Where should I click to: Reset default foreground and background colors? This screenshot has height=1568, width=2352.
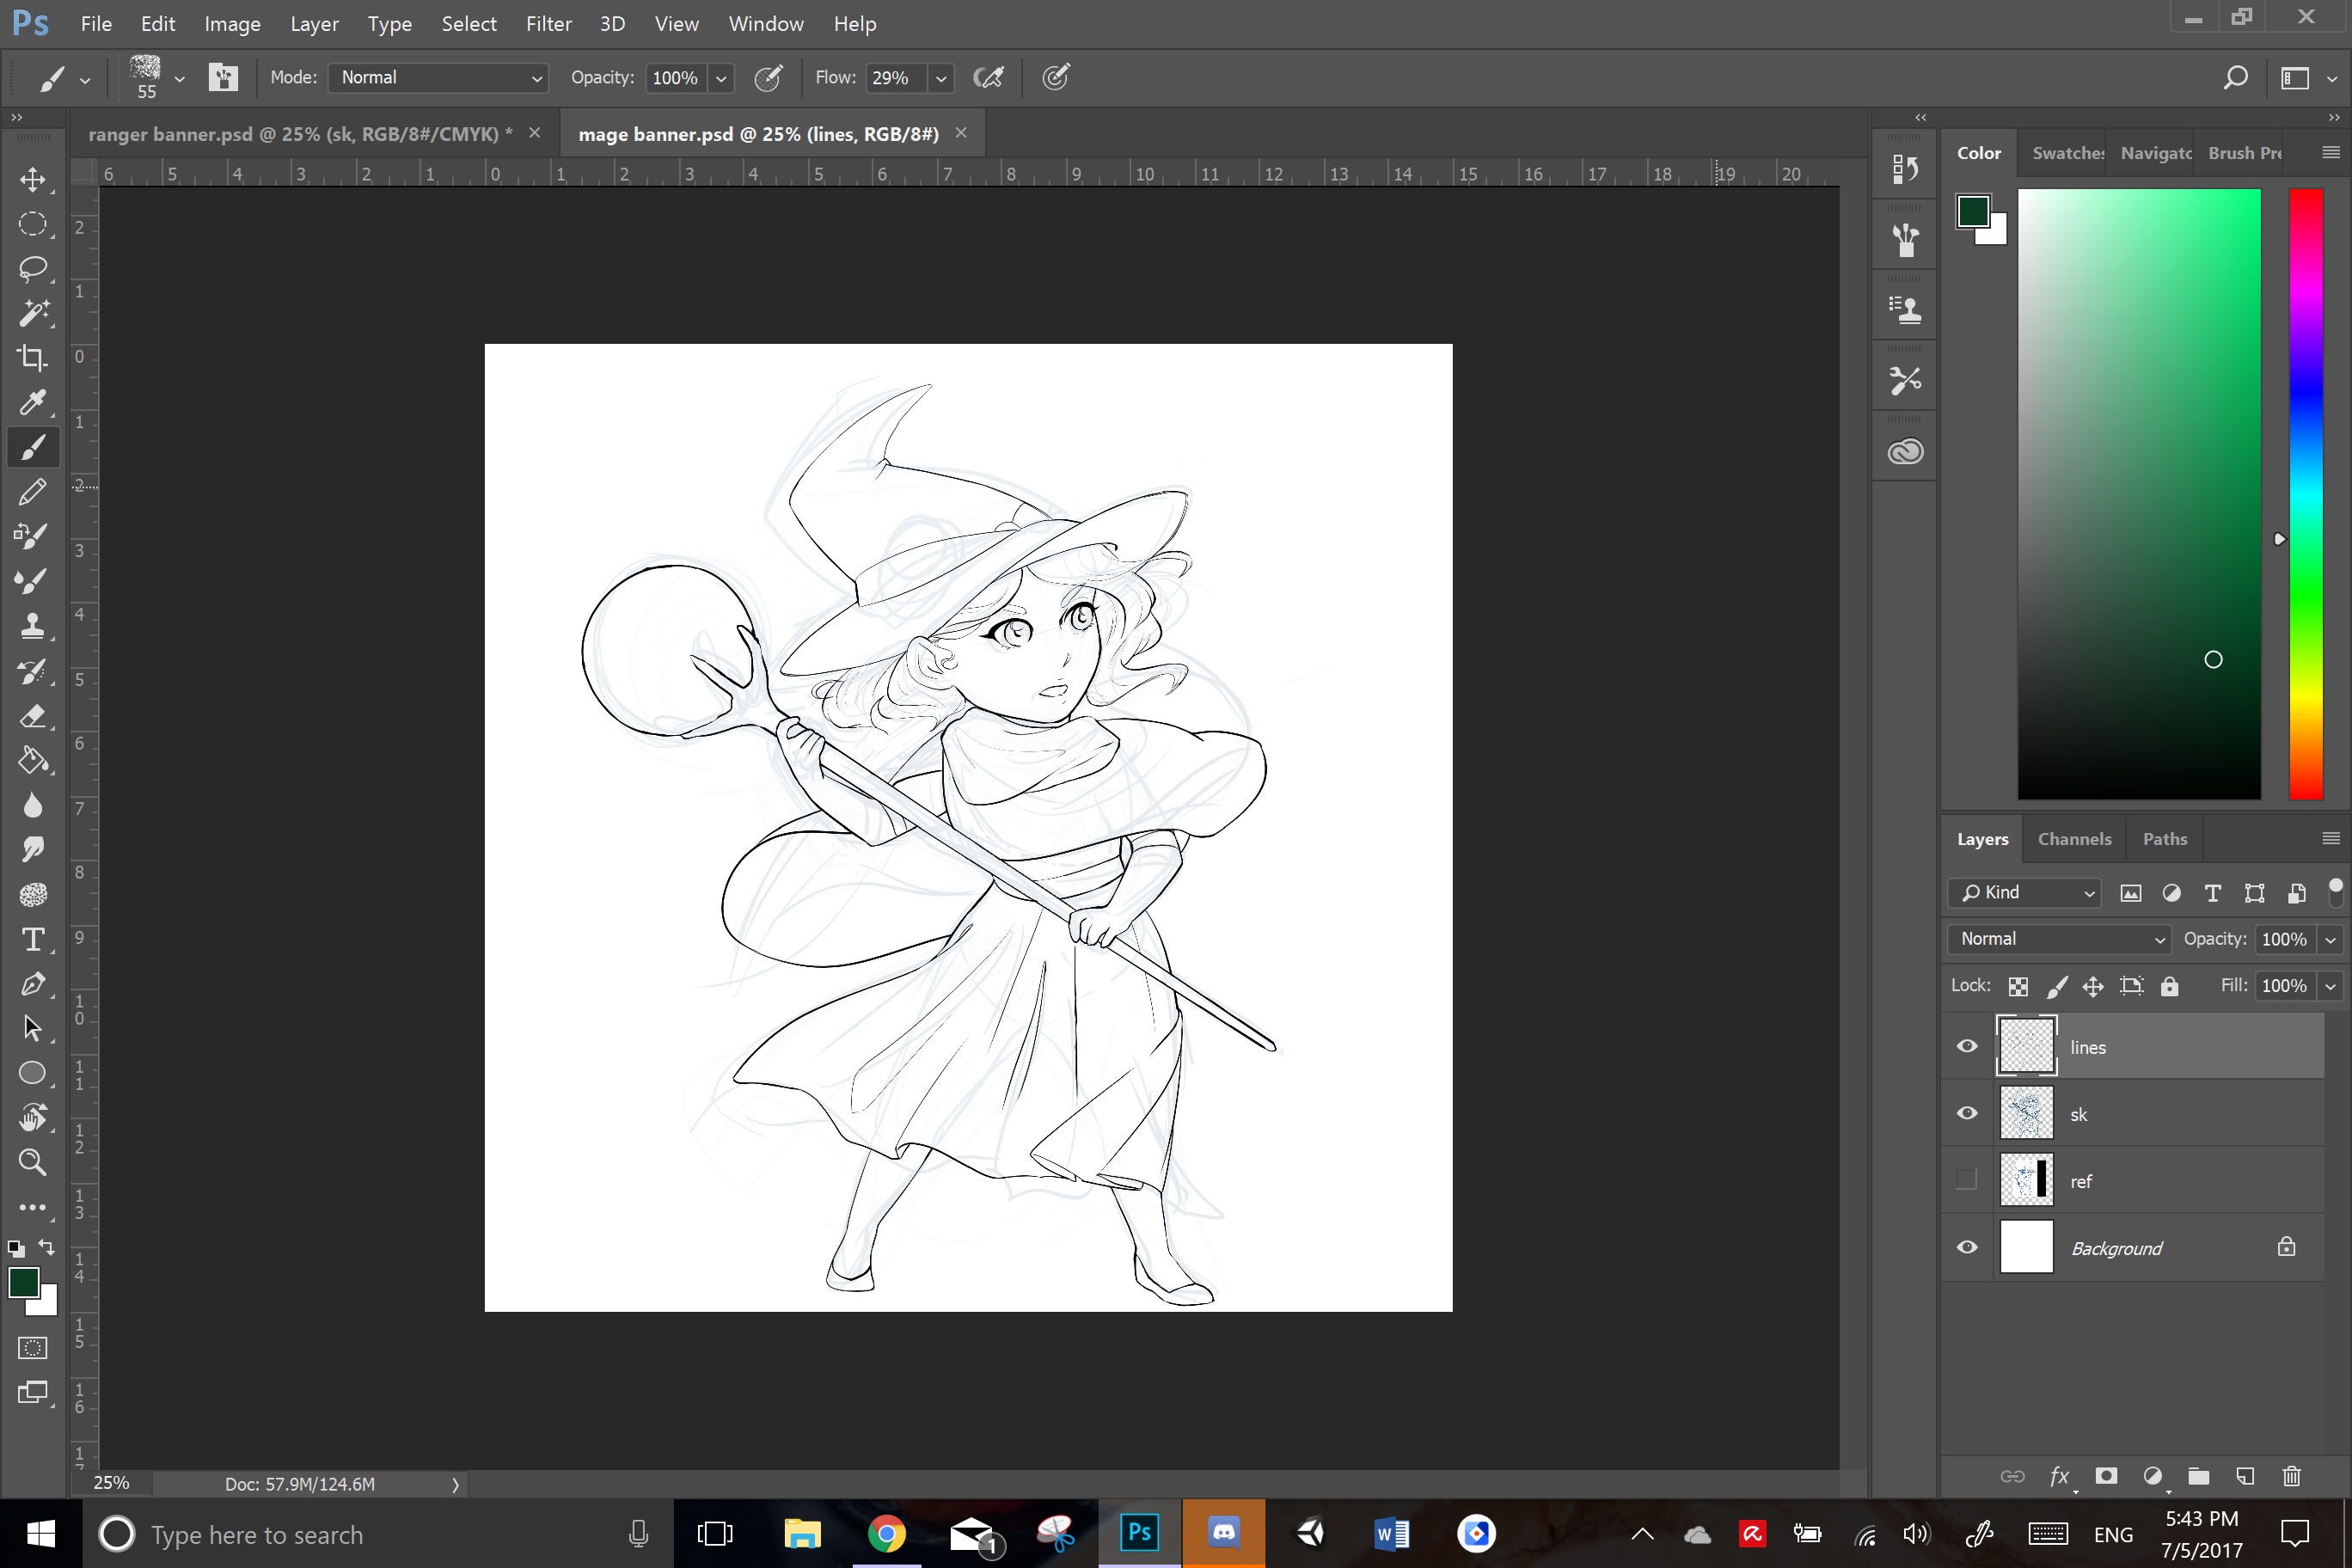pyautogui.click(x=16, y=1248)
